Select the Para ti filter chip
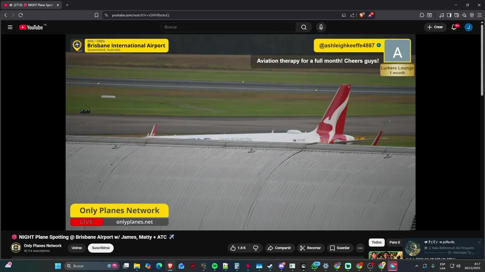The width and height of the screenshot is (485, 272). pos(394,242)
